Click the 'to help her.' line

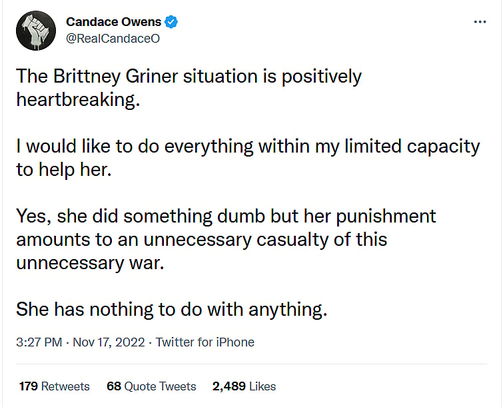64,170
